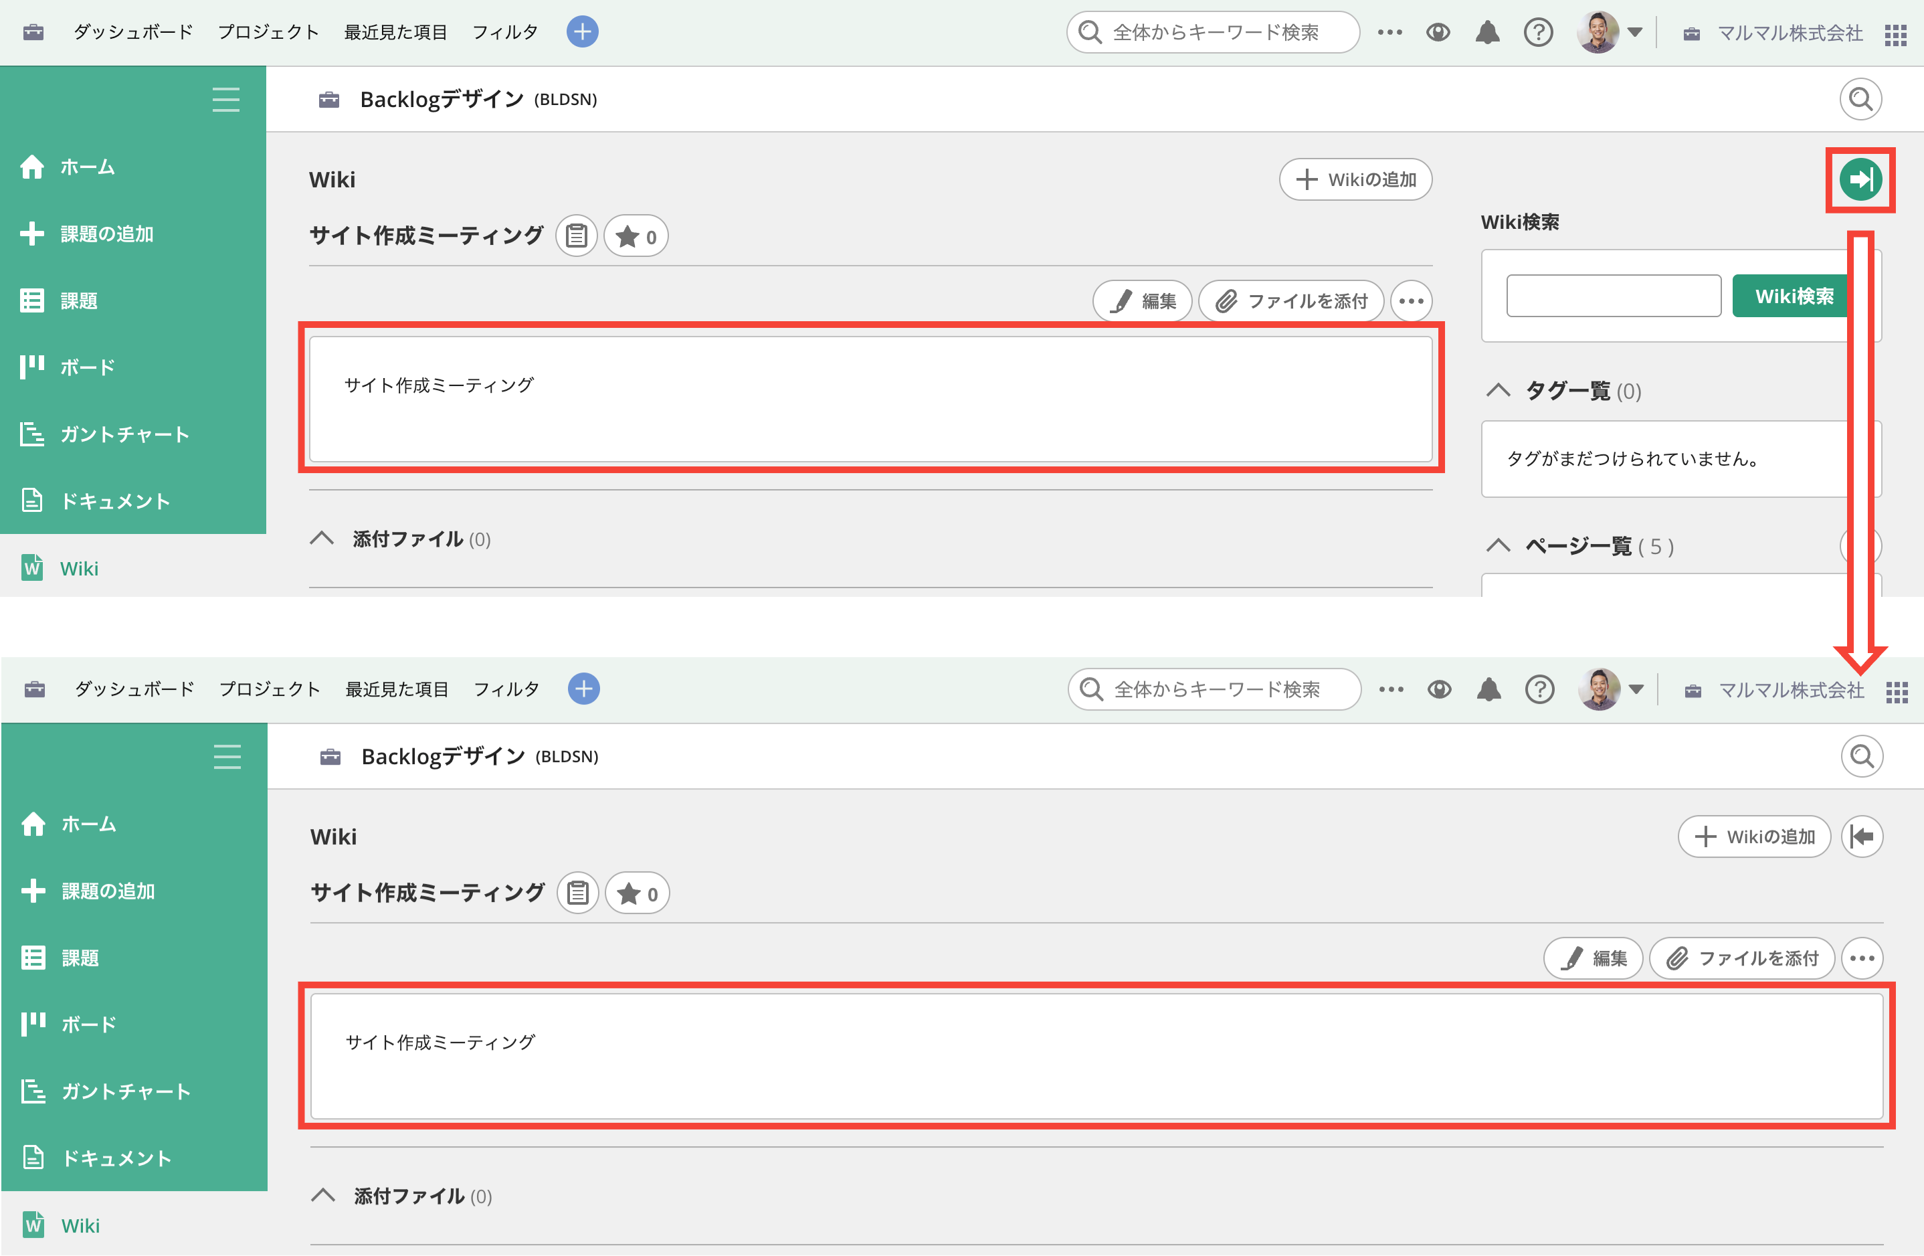Click the Backlogデザイン project title in the top screenshot
This screenshot has height=1256, width=1924.
(442, 98)
